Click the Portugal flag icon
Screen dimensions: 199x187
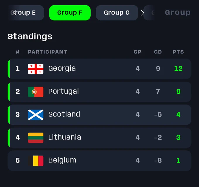36,92
